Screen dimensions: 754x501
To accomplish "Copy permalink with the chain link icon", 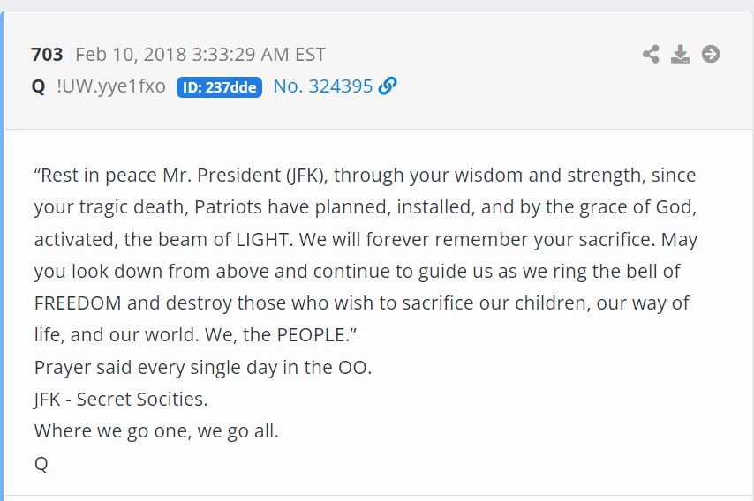I will click(388, 86).
